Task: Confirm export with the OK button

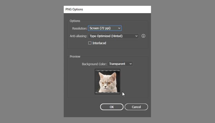Action: pos(112,107)
